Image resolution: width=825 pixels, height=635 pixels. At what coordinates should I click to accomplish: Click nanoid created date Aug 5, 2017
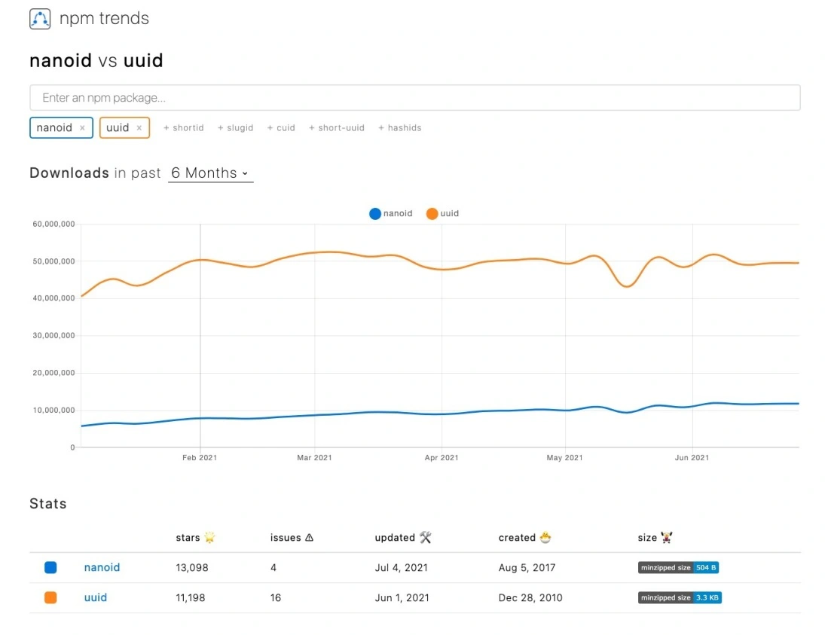pyautogui.click(x=527, y=568)
